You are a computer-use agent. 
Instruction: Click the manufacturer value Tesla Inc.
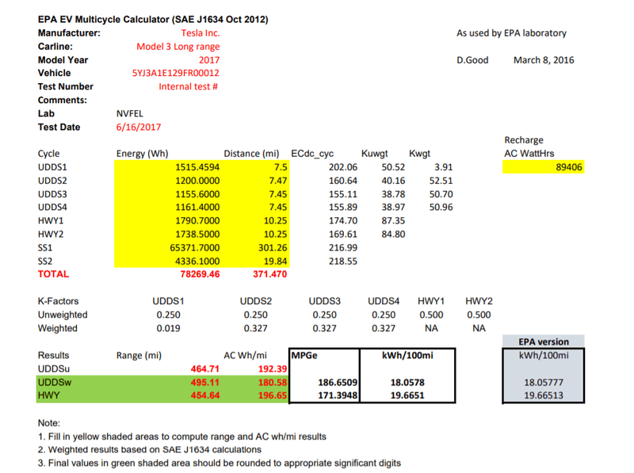201,33
